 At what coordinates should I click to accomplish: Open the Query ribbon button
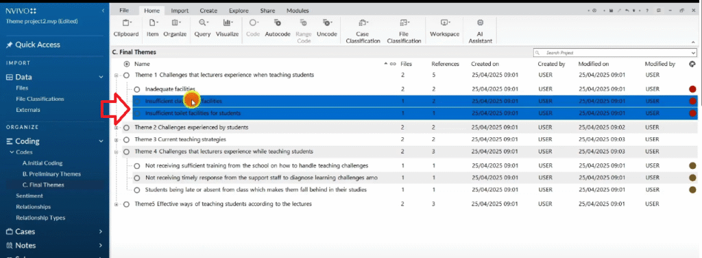202,27
